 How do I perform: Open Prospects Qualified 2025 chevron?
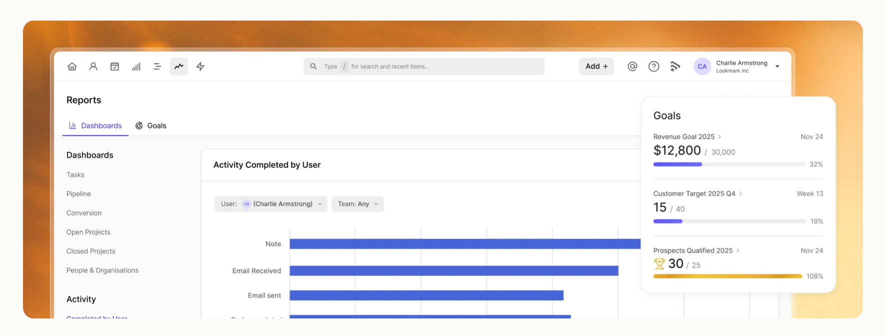(737, 250)
